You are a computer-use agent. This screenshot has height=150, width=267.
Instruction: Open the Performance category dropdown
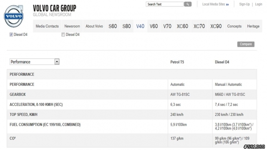[x=34, y=62]
